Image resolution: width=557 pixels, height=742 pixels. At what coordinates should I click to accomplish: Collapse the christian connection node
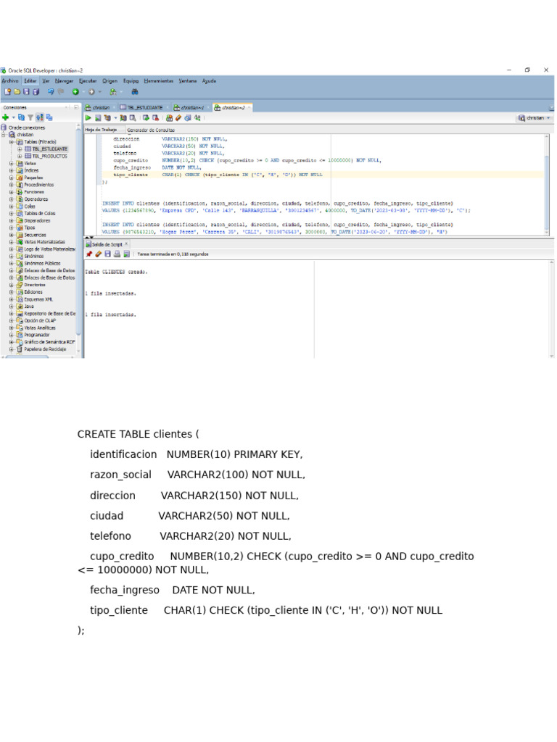point(4,134)
